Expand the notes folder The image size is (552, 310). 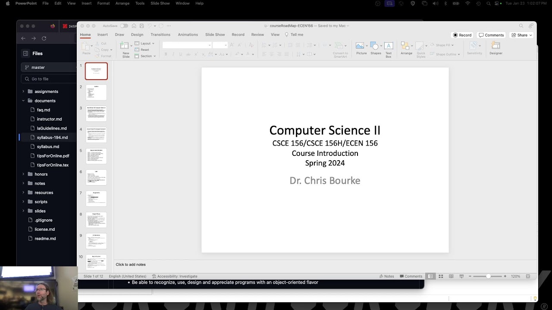(23, 183)
